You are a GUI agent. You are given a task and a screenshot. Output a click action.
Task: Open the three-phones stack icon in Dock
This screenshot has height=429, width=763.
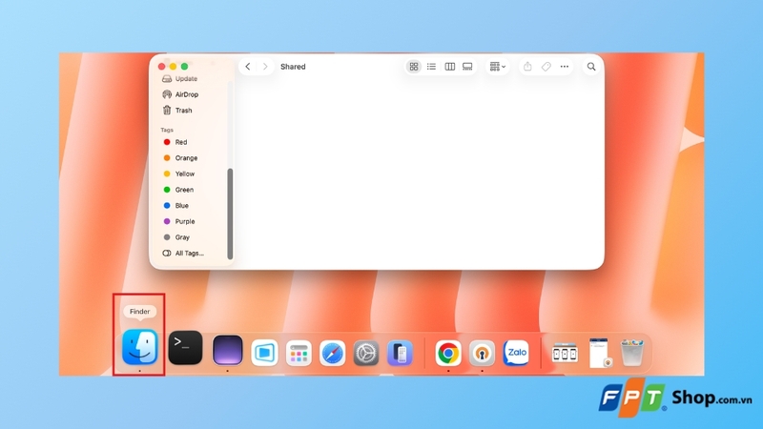tap(565, 353)
